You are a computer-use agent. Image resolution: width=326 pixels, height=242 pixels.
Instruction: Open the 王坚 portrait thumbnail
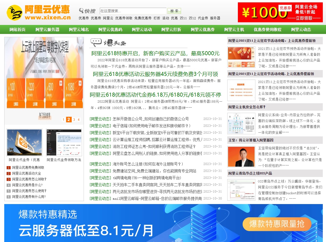click(x=241, y=157)
